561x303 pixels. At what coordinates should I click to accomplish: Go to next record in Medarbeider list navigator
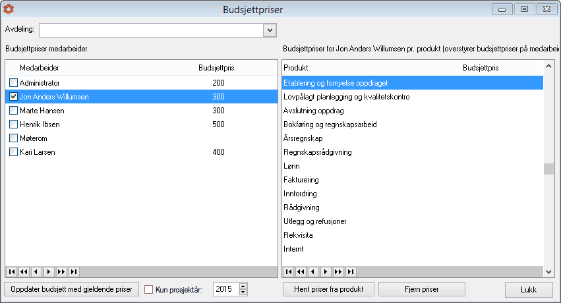click(49, 272)
